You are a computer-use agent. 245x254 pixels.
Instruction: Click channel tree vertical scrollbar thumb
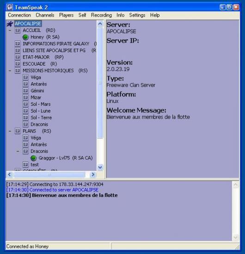[100, 83]
